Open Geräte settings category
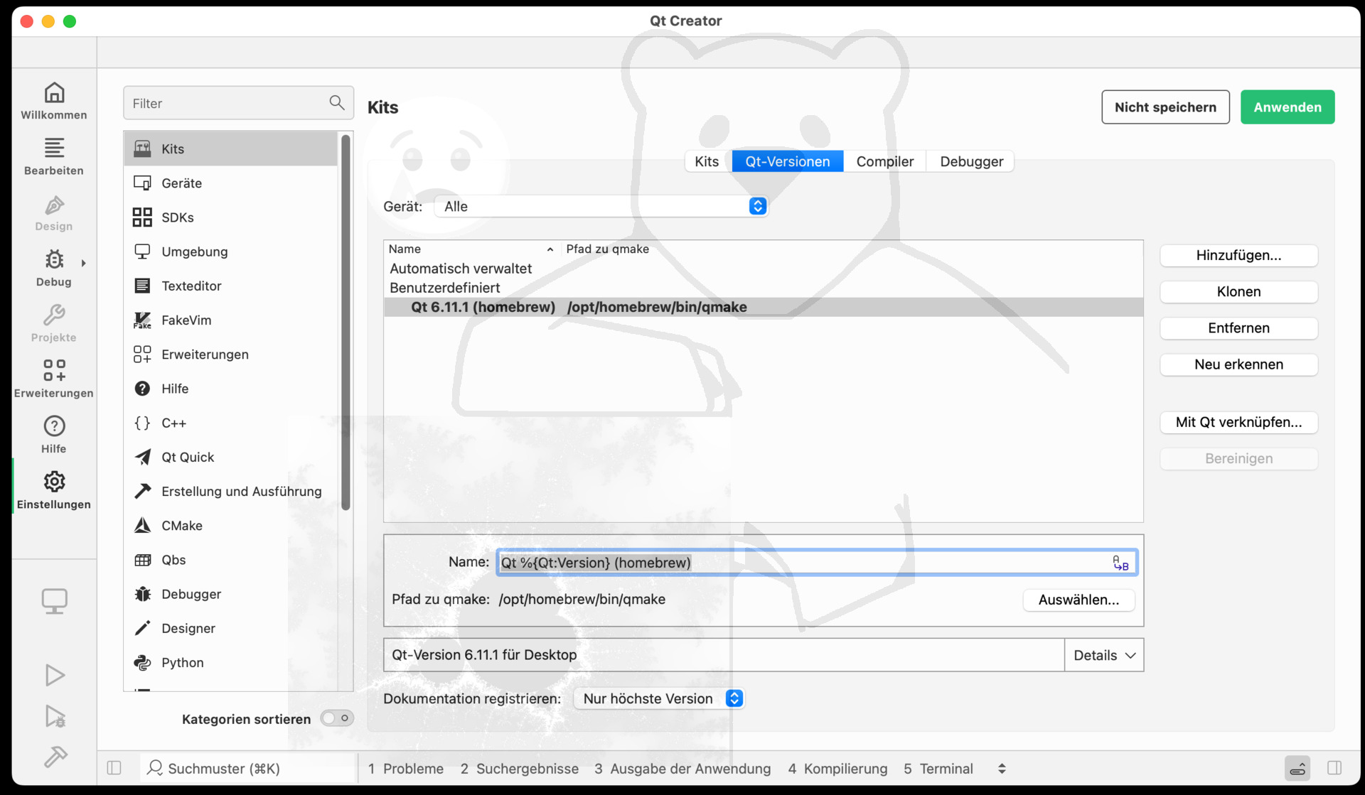 (230, 183)
